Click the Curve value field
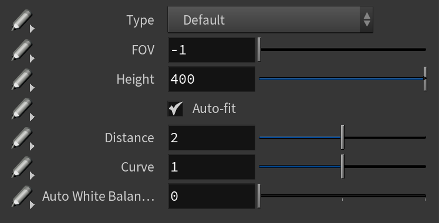This screenshot has width=439, height=223. pyautogui.click(x=212, y=167)
